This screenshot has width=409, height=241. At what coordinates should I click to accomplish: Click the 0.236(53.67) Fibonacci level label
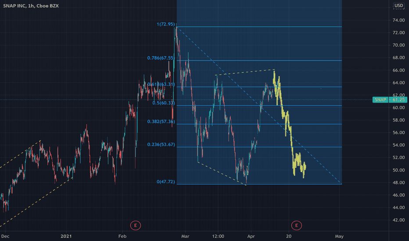coord(161,145)
